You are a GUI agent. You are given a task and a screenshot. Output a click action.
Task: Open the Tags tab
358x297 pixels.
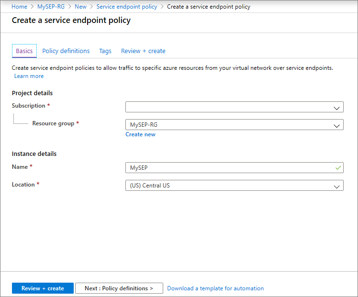pos(105,51)
